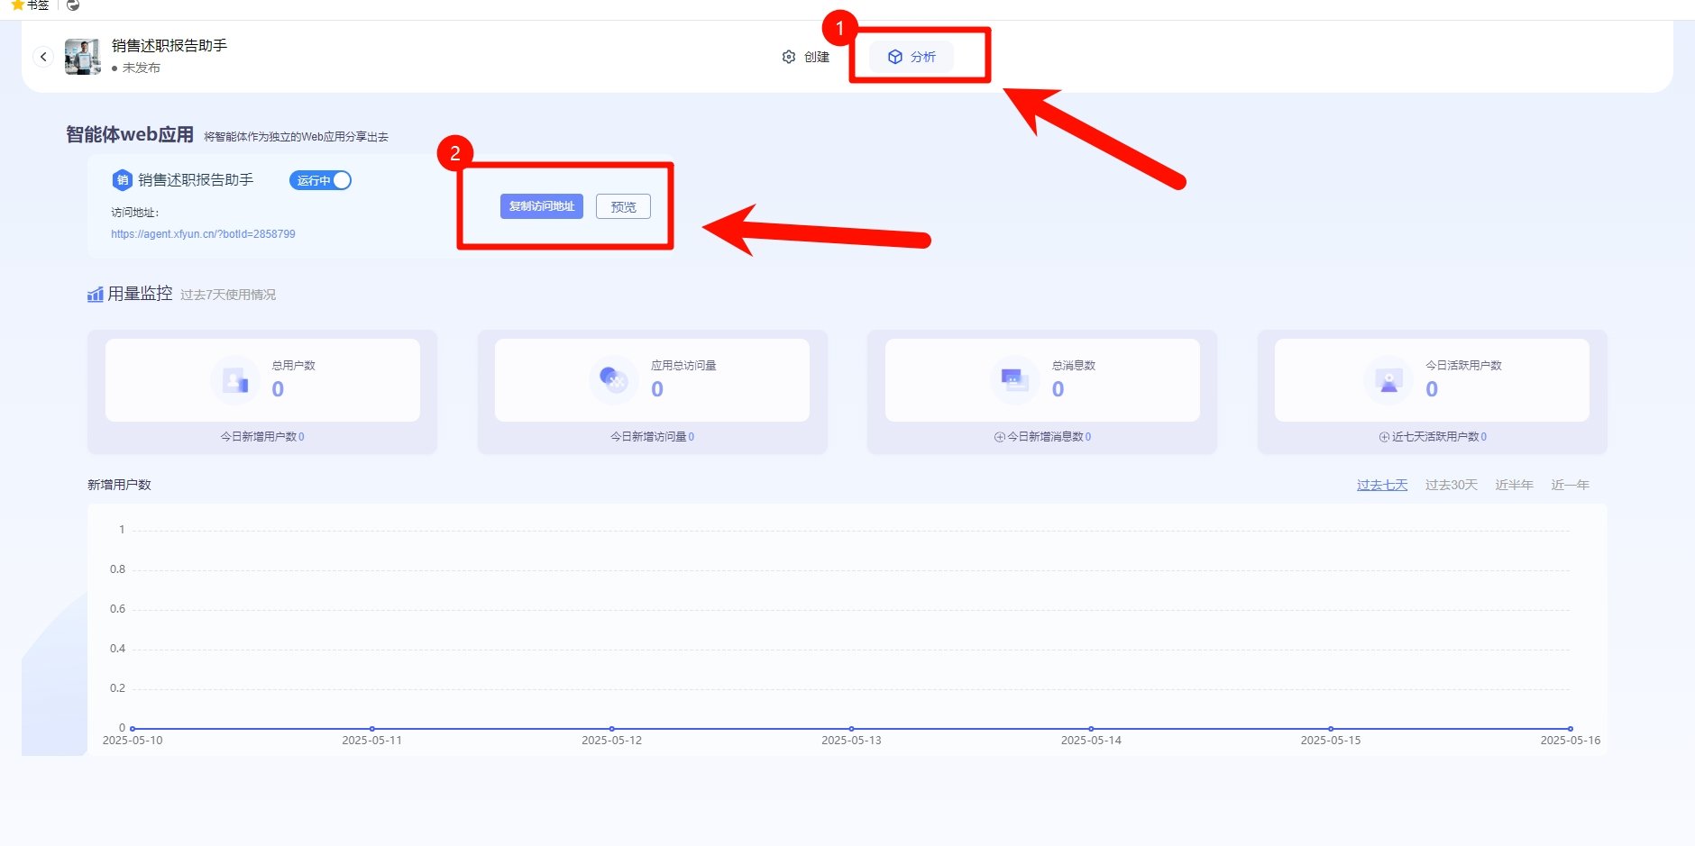Click the 用量监控 bar chart icon
Viewport: 1695px width, 846px height.
point(95,295)
